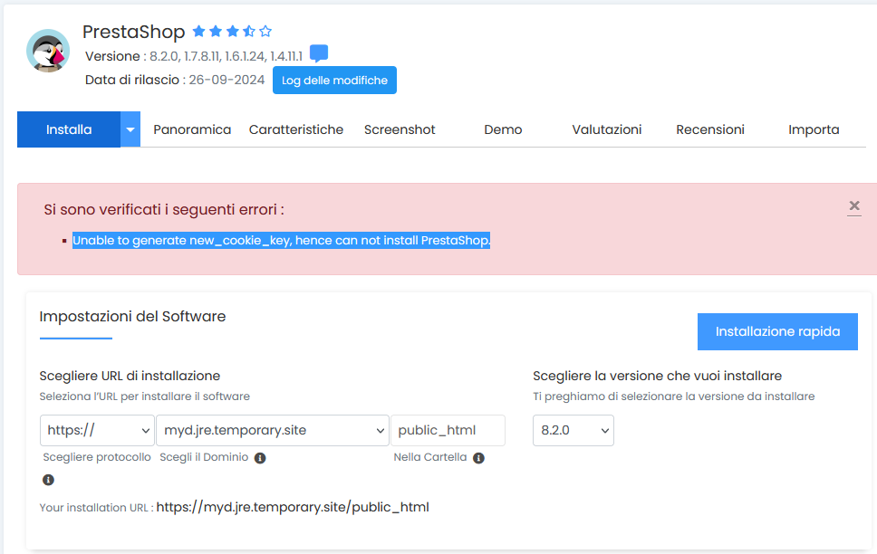Switch to the Panoramica tab
The image size is (877, 554).
[192, 129]
